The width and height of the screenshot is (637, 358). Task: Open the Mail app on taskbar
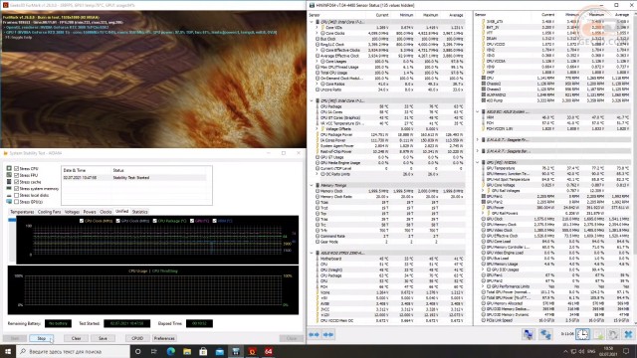click(x=219, y=351)
